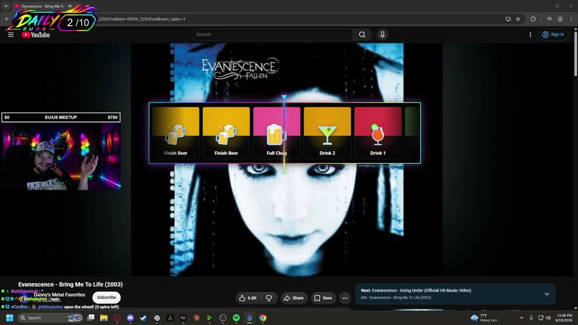The image size is (578, 325).
Task: Focus the YouTube search box
Action: click(272, 35)
